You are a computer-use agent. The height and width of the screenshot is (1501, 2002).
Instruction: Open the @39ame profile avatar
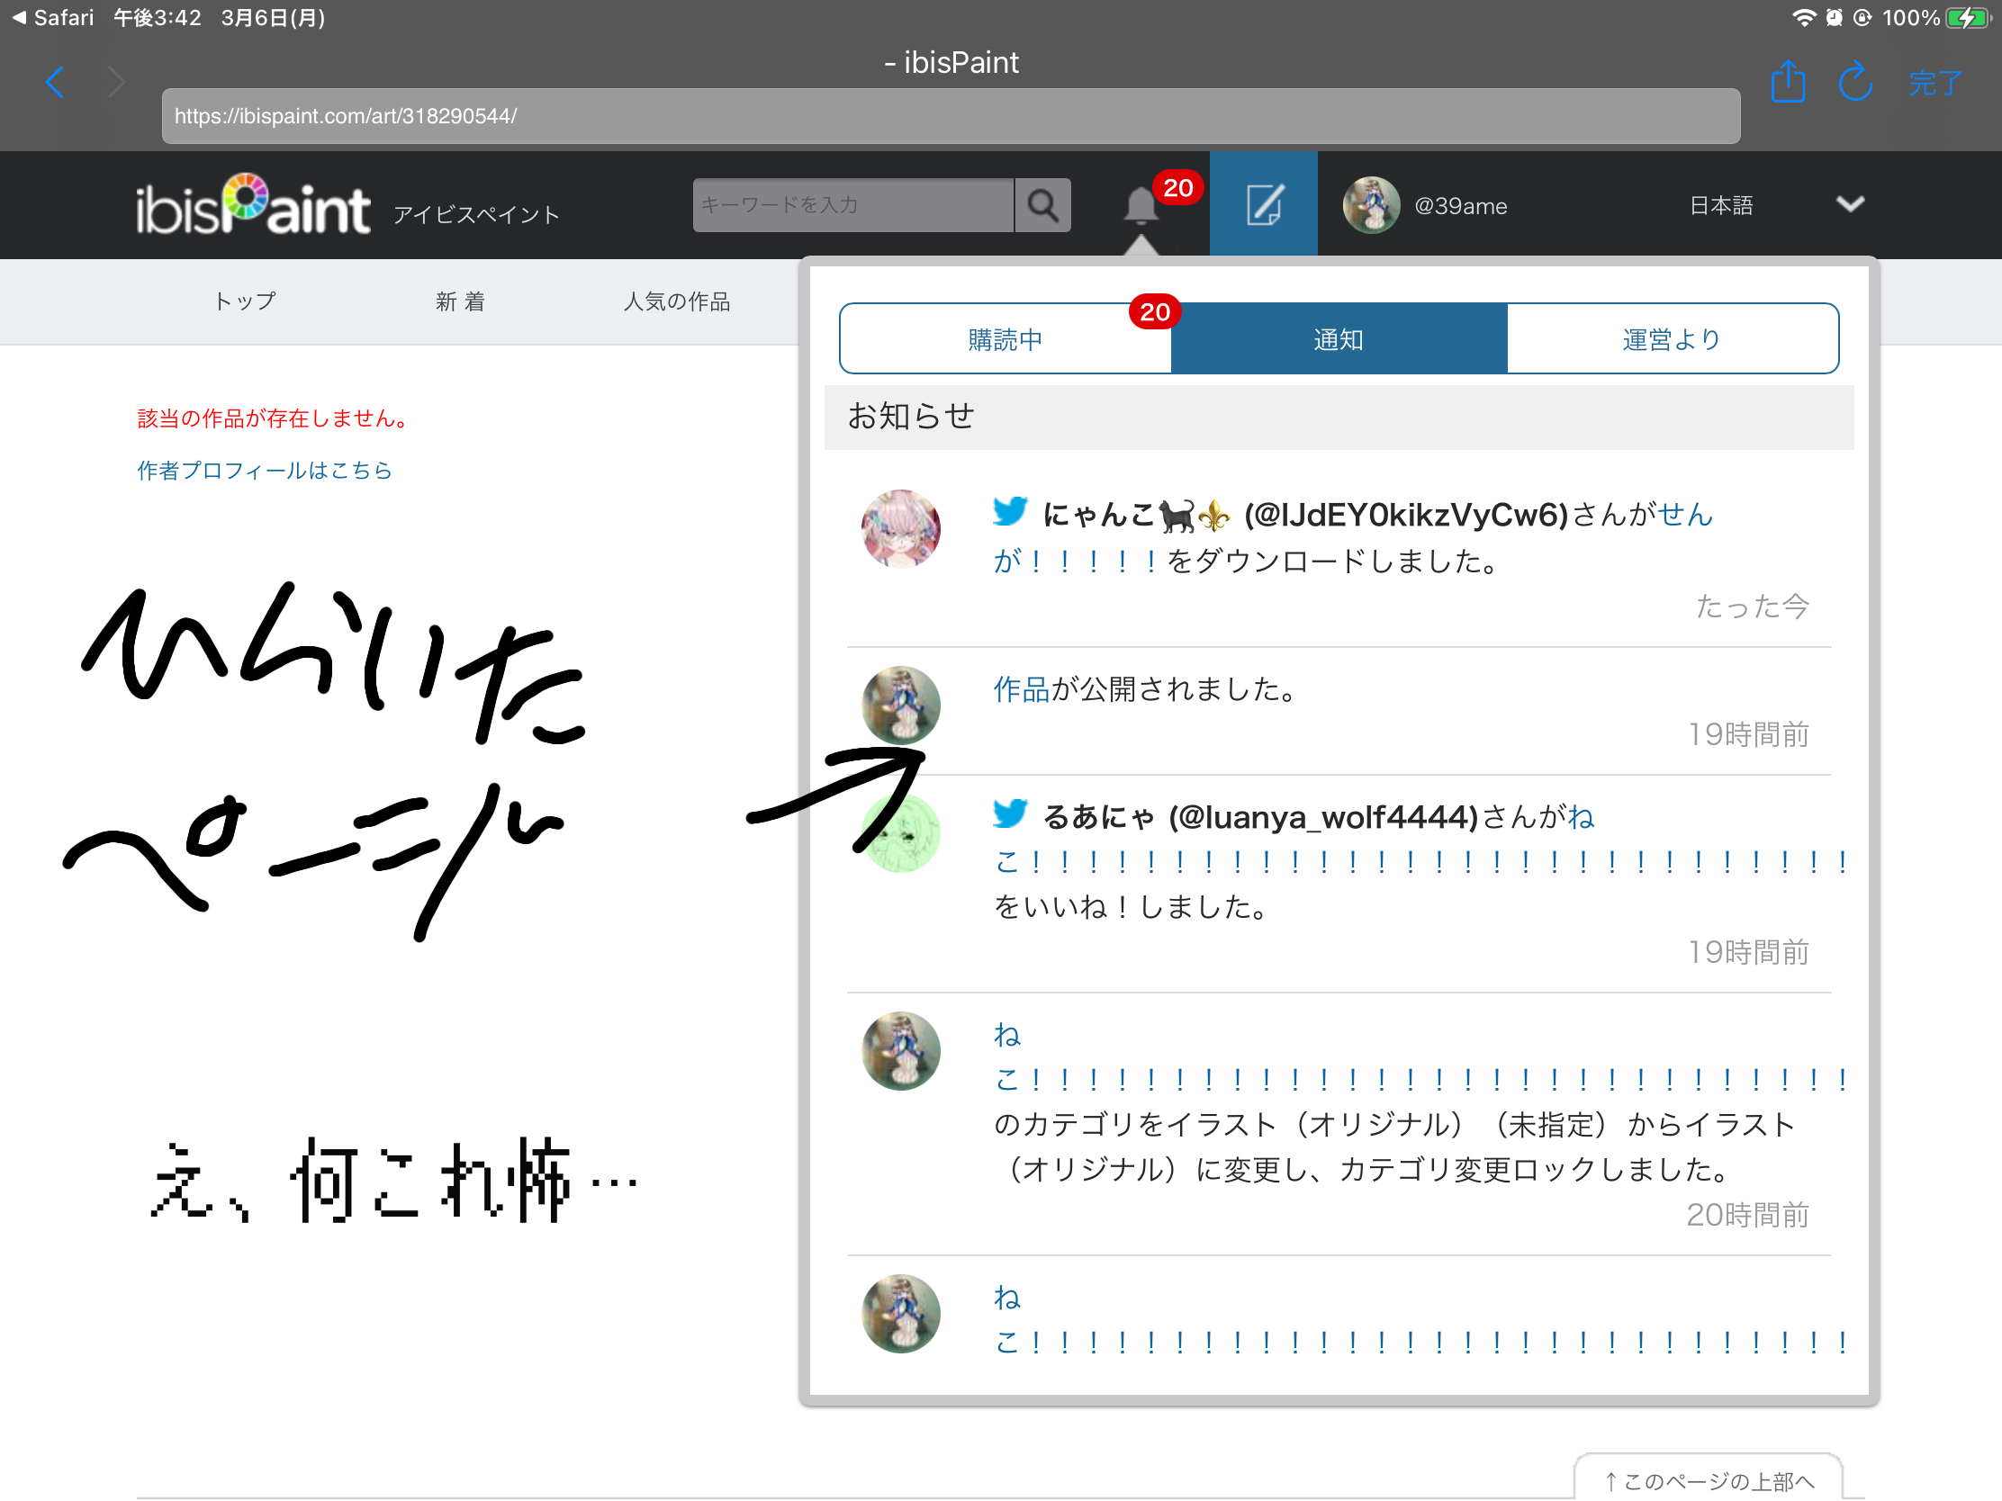pyautogui.click(x=1371, y=205)
